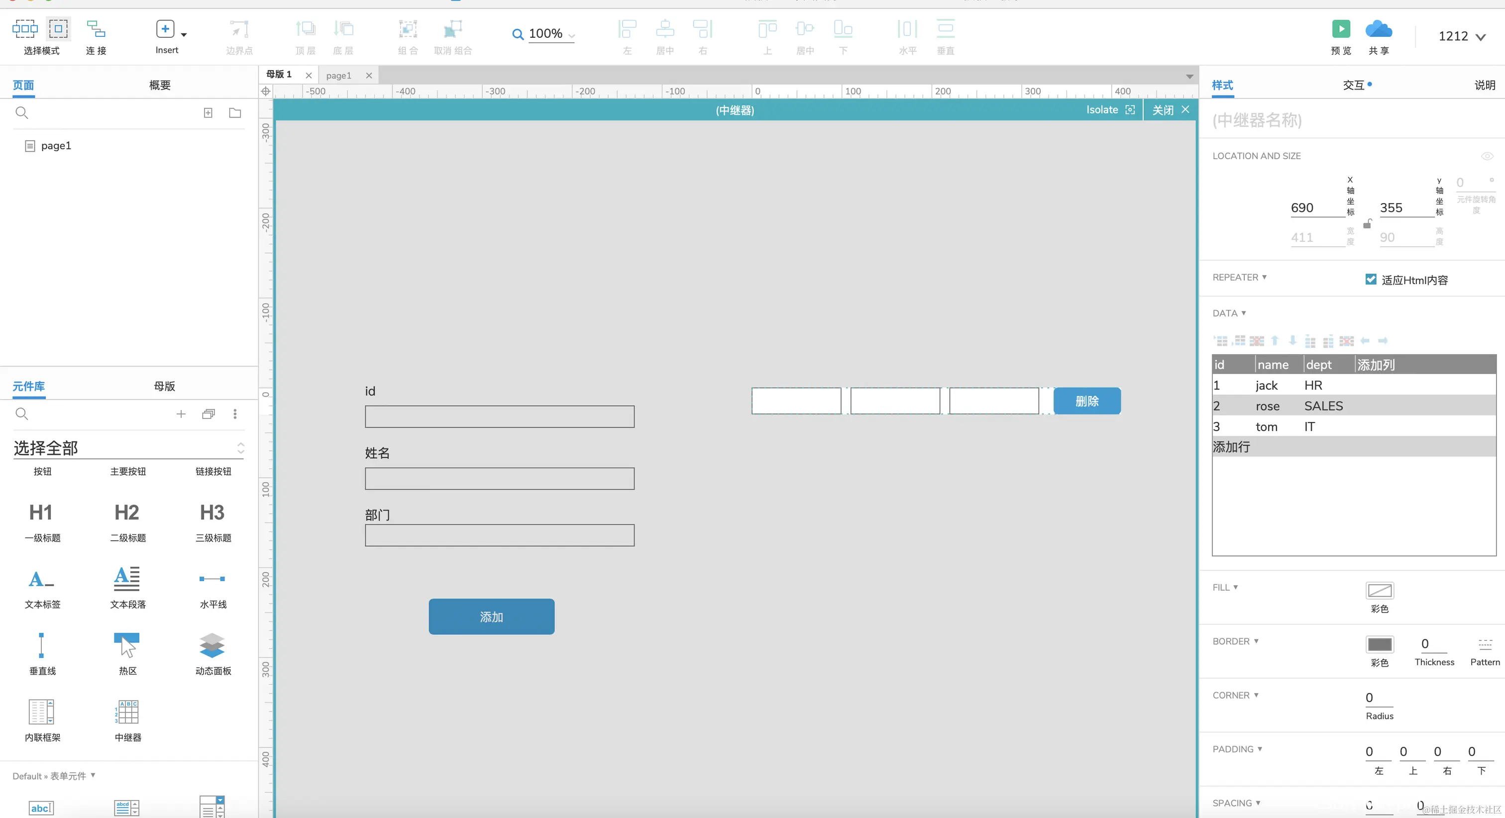Toggle the visibility eye icon in Location and Size
Viewport: 1505px width, 818px height.
click(x=1487, y=156)
